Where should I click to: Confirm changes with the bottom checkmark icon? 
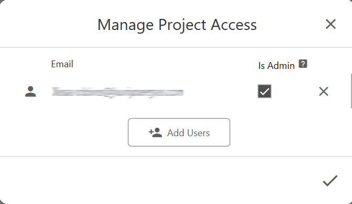(330, 181)
